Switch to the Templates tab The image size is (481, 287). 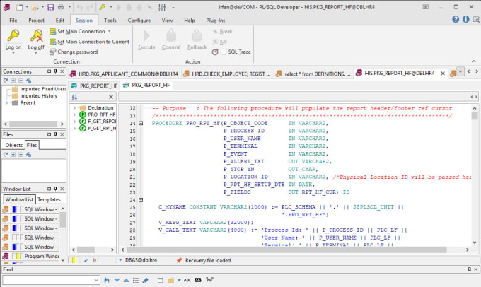[49, 199]
